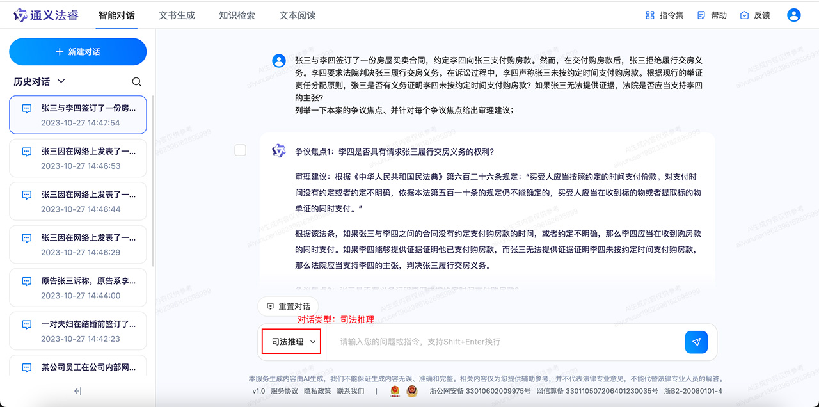Switch to the 文书生成 tab
The height and width of the screenshot is (407, 819).
(177, 15)
